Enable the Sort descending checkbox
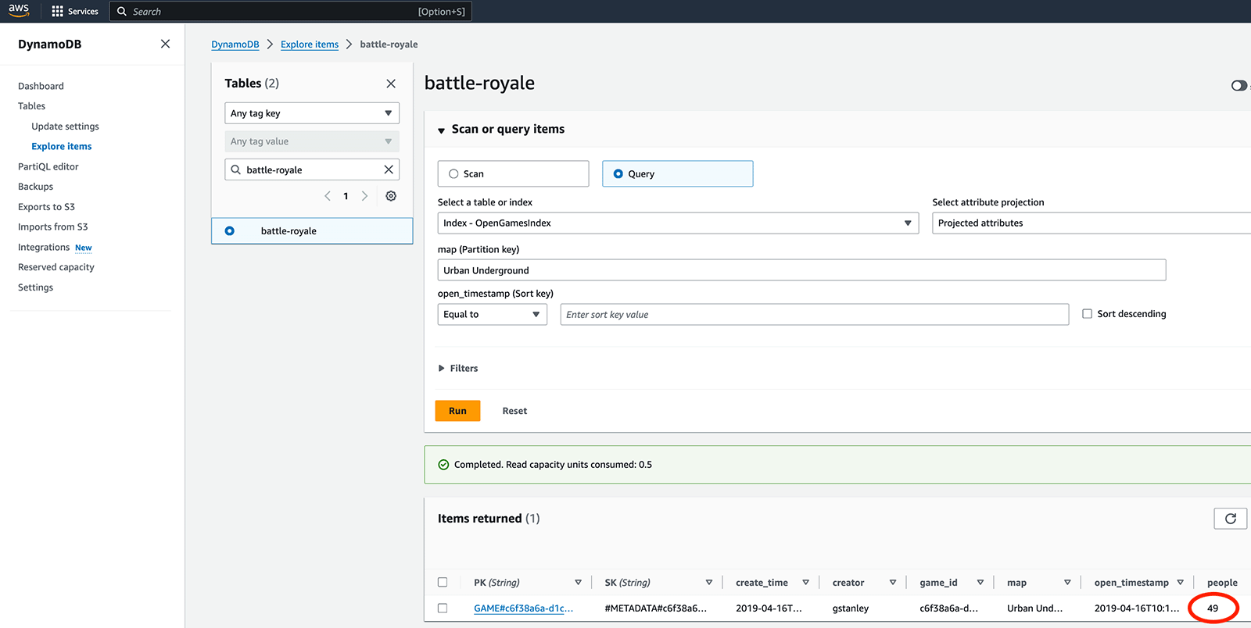The image size is (1251, 628). point(1087,314)
